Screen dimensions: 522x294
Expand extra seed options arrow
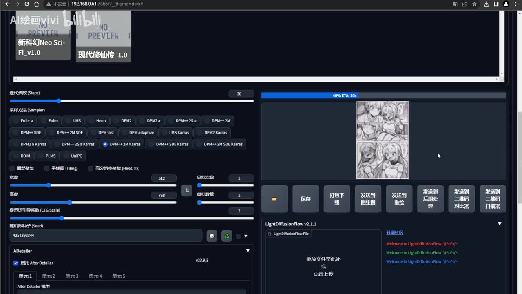[x=246, y=236]
